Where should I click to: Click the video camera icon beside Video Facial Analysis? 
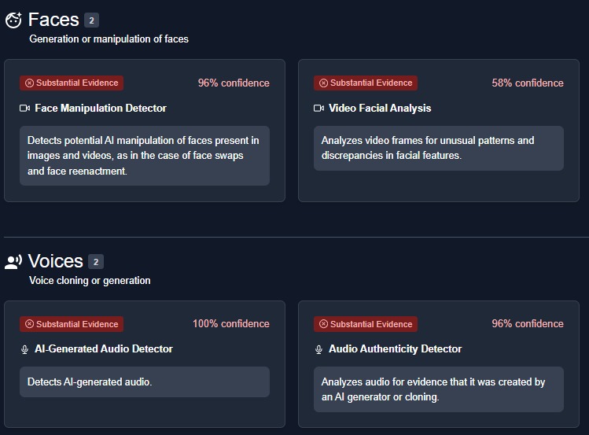319,109
